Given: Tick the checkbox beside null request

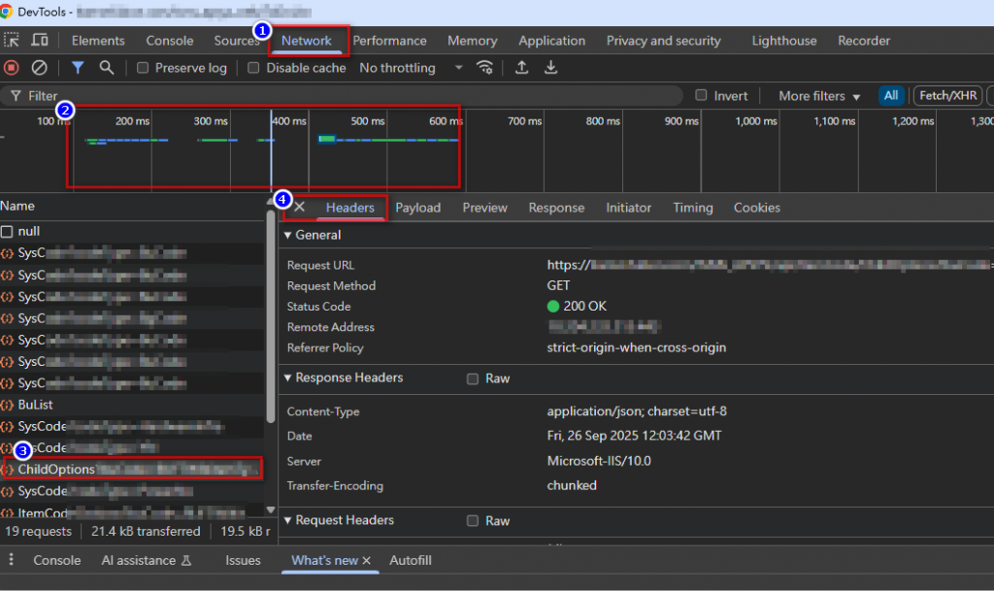Looking at the screenshot, I should coord(7,231).
